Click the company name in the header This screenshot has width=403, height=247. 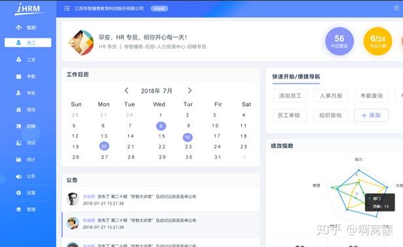coord(109,8)
